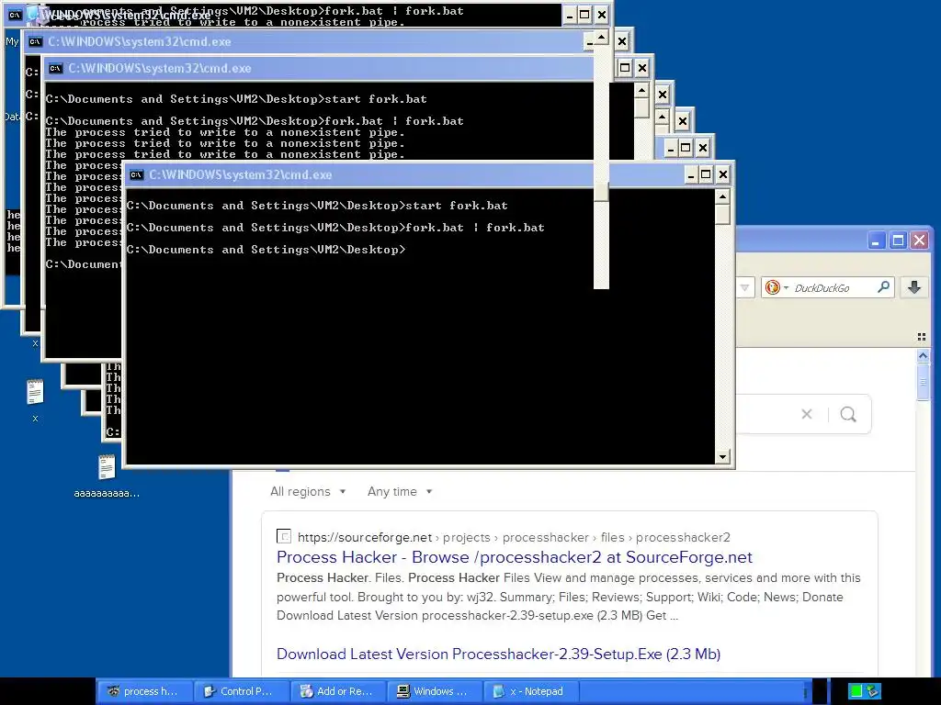Click 'aaaaaaaaa...' desktop label
The width and height of the screenshot is (941, 705).
(x=107, y=493)
